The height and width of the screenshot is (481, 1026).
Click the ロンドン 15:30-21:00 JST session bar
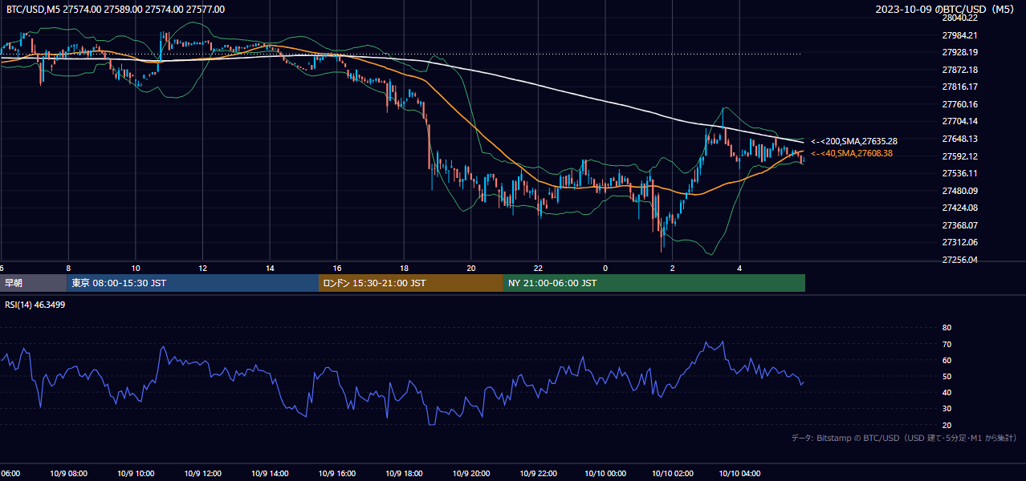click(411, 283)
